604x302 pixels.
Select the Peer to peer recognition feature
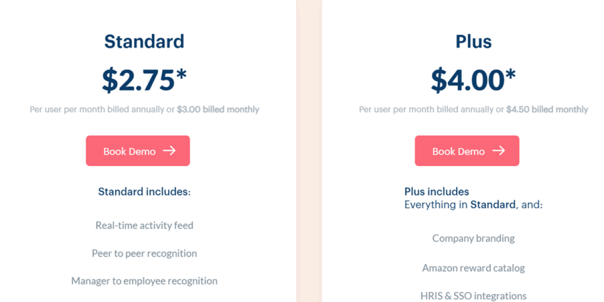coord(144,253)
